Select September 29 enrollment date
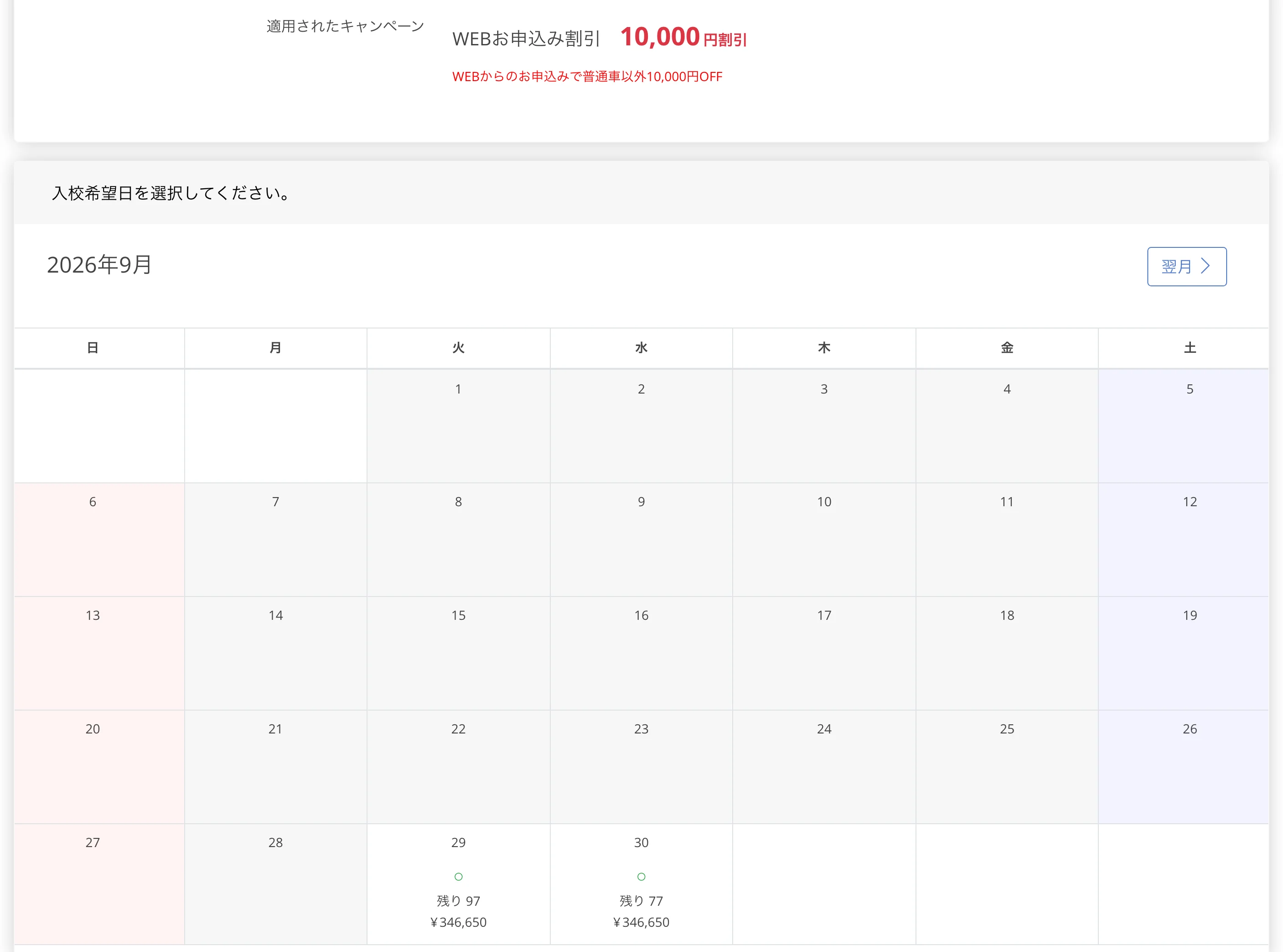 [458, 883]
